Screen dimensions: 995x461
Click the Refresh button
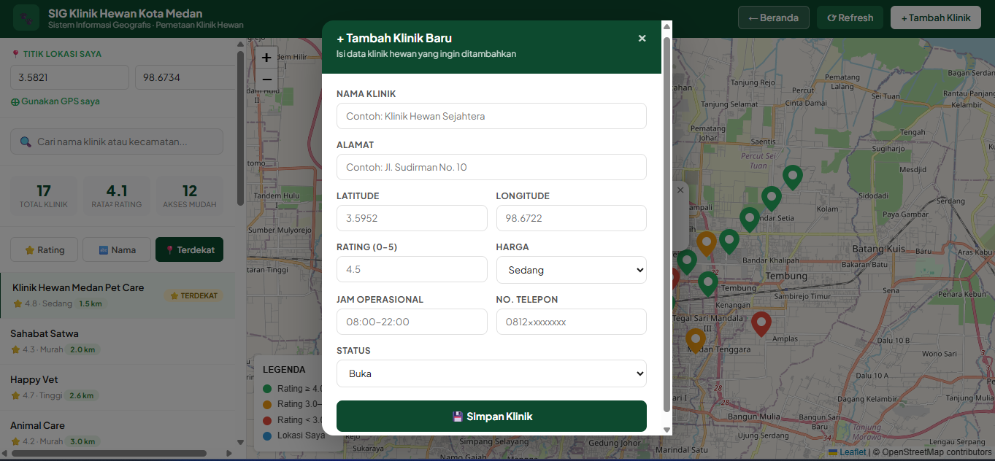point(850,18)
